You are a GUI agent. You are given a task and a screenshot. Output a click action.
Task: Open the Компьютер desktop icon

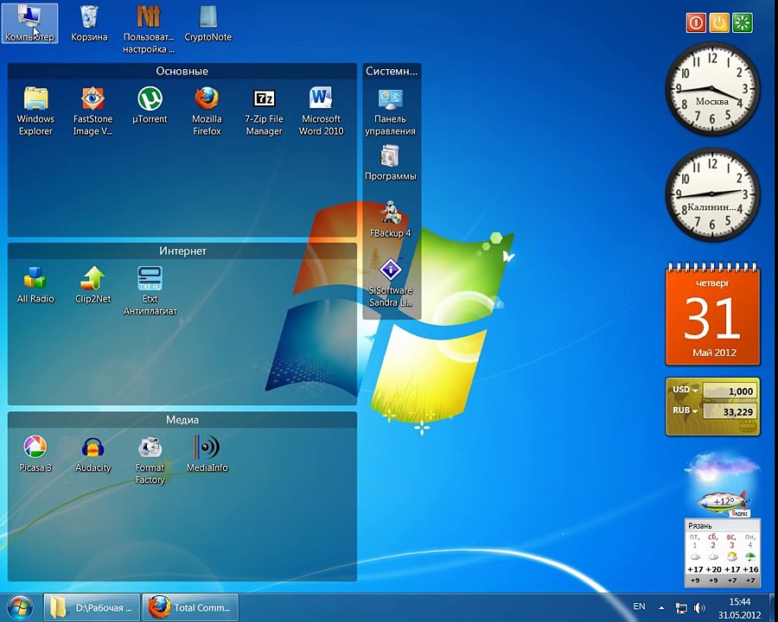pos(29,22)
